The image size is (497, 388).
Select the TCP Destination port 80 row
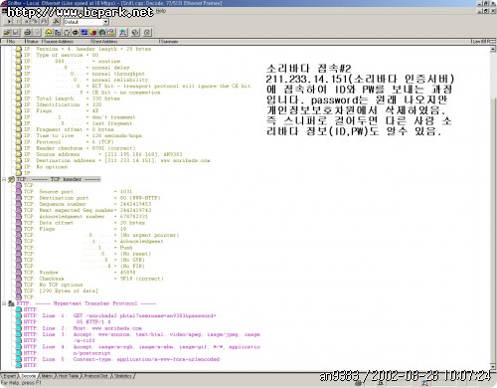point(92,198)
